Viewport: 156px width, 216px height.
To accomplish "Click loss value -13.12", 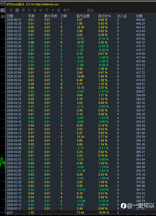I will pyautogui.click(x=81, y=190).
